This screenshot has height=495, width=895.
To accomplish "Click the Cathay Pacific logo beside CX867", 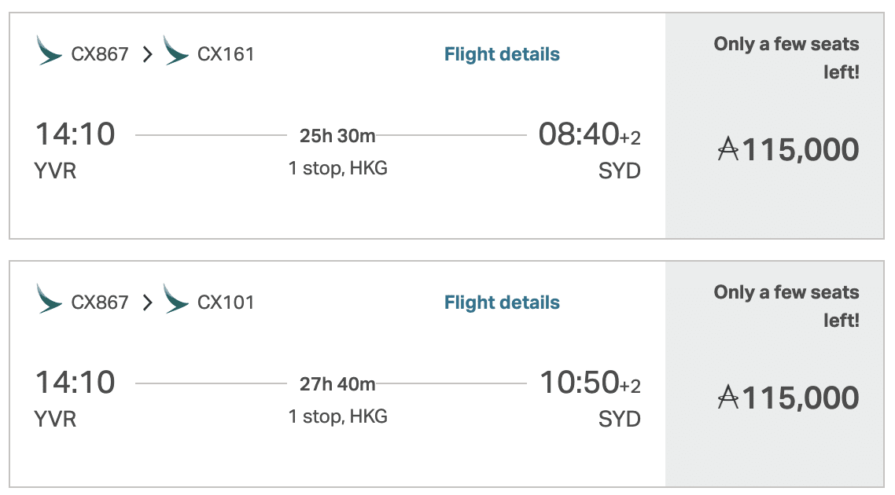I will [x=47, y=53].
